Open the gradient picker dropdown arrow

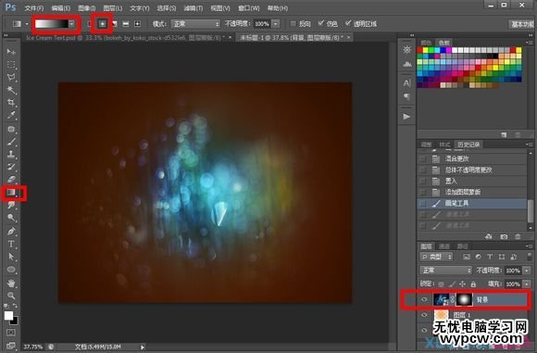[x=71, y=24]
